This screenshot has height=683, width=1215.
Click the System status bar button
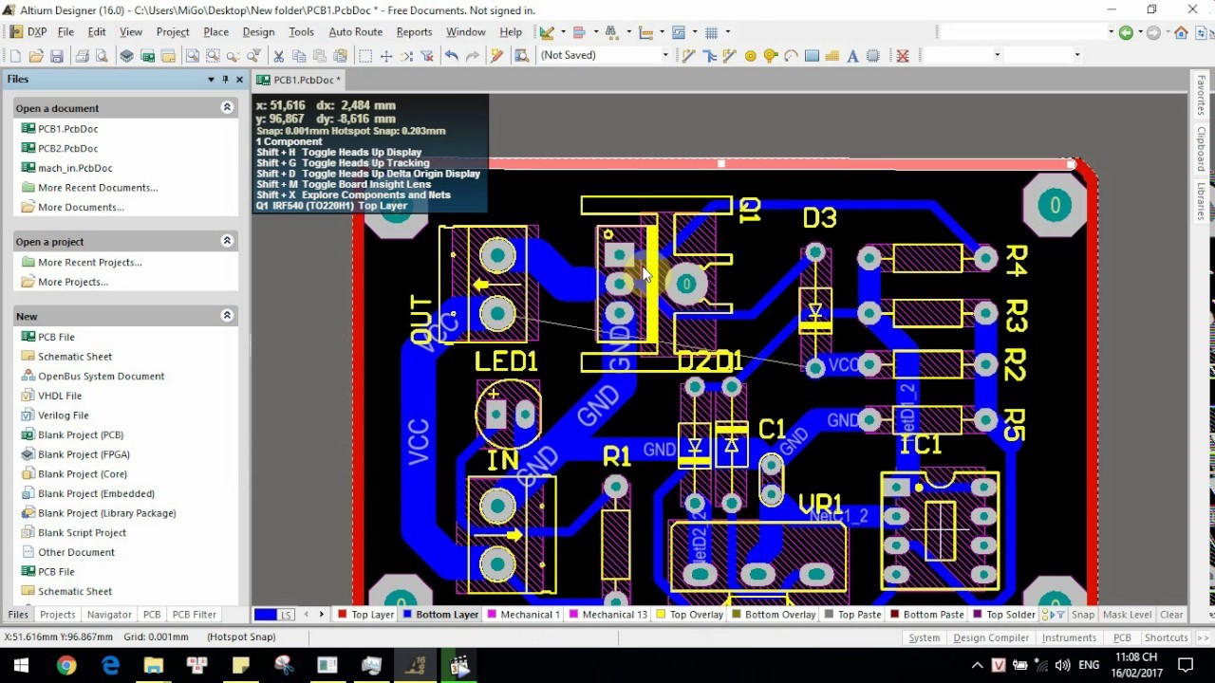pos(924,637)
